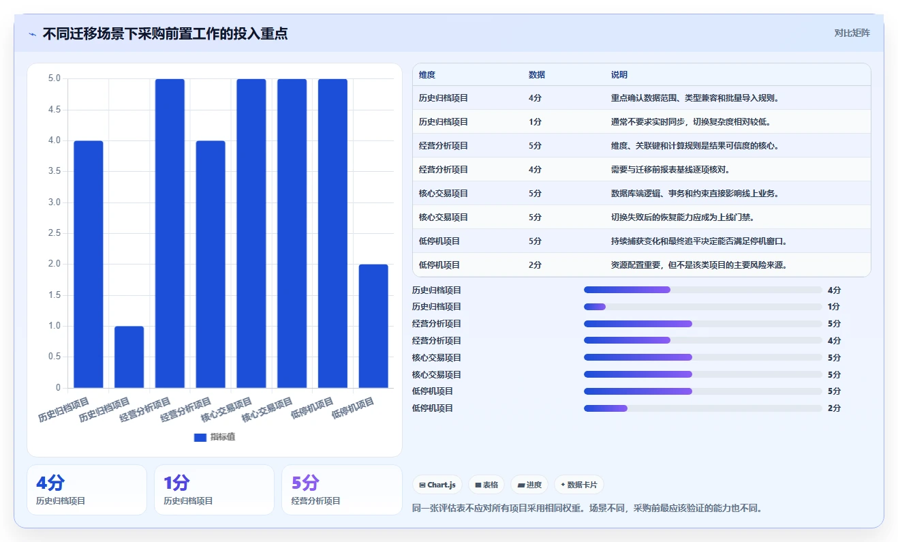Screen dimensions: 898x542
Task: Click the 低停机项目 chart bar with value 5
Action: [x=332, y=233]
